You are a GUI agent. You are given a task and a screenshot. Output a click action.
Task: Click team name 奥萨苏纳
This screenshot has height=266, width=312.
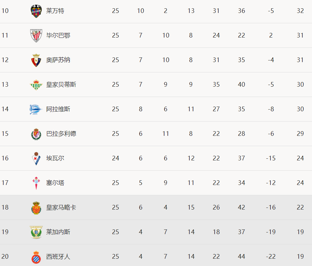(x=58, y=60)
